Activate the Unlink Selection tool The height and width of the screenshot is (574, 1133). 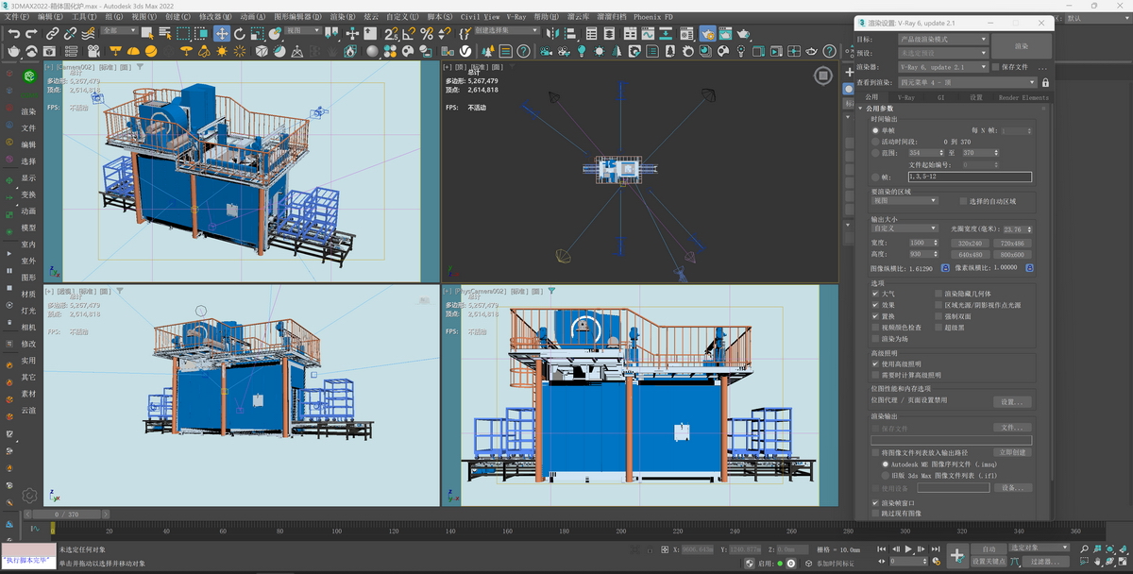(x=70, y=33)
